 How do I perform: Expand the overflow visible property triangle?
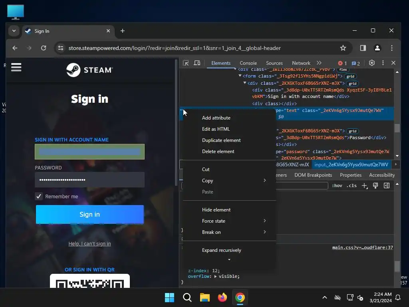coord(215,276)
